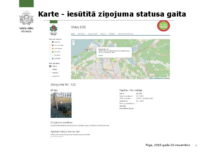Zoom in on the map with plus button
The height and width of the screenshot is (154, 206).
[74, 42]
